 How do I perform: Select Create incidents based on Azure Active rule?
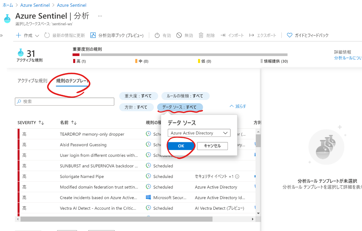pyautogui.click(x=99, y=198)
